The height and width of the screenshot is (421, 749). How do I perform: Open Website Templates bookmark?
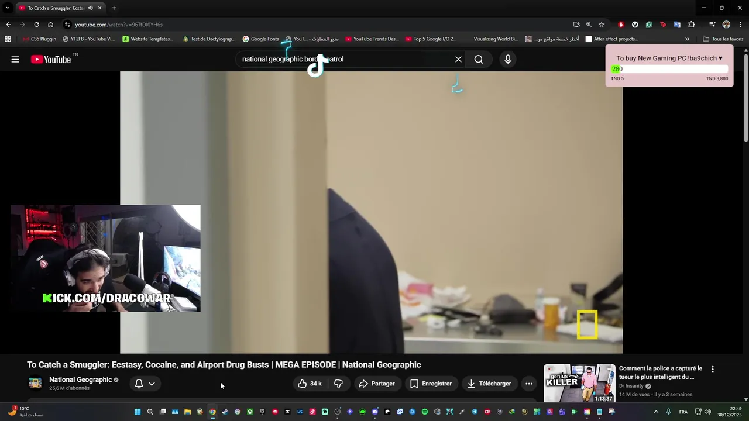pyautogui.click(x=148, y=39)
